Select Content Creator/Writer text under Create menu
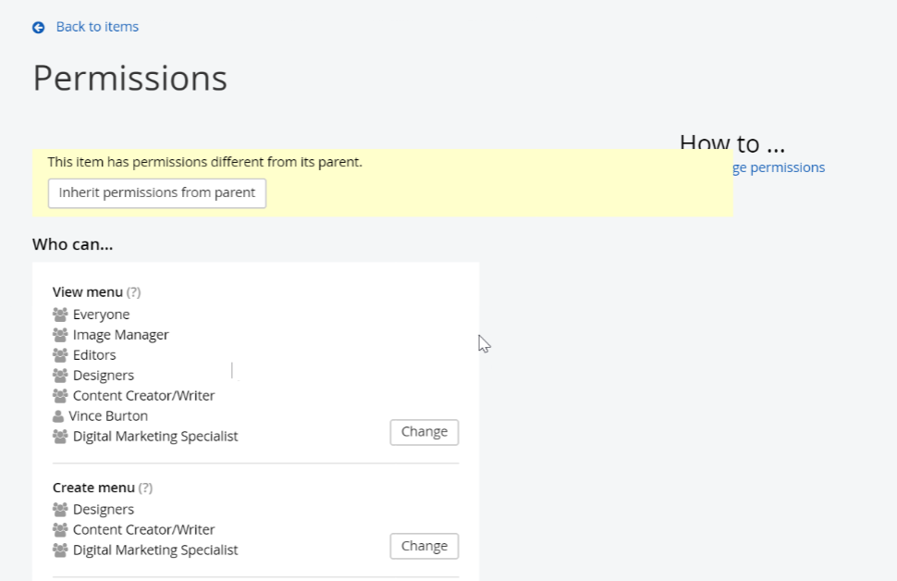Image resolution: width=897 pixels, height=581 pixels. pyautogui.click(x=143, y=530)
